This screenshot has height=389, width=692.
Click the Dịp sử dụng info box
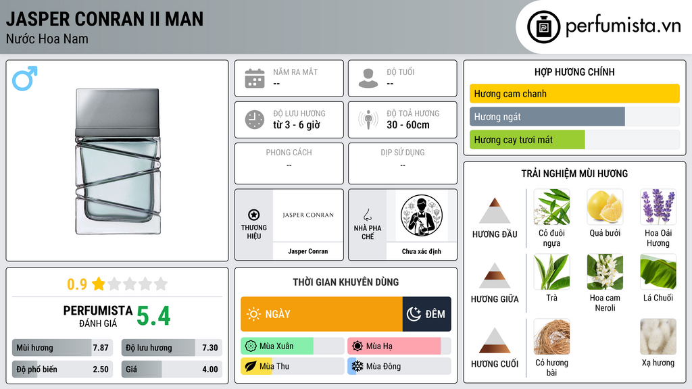pos(403,163)
